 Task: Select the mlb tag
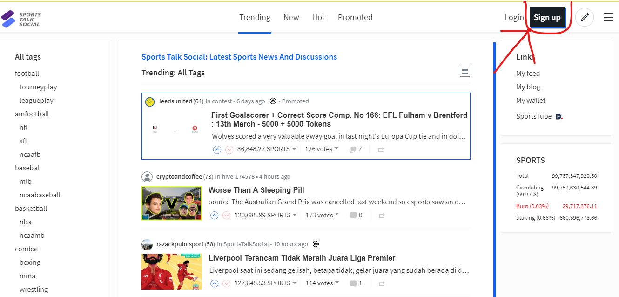pyautogui.click(x=26, y=182)
